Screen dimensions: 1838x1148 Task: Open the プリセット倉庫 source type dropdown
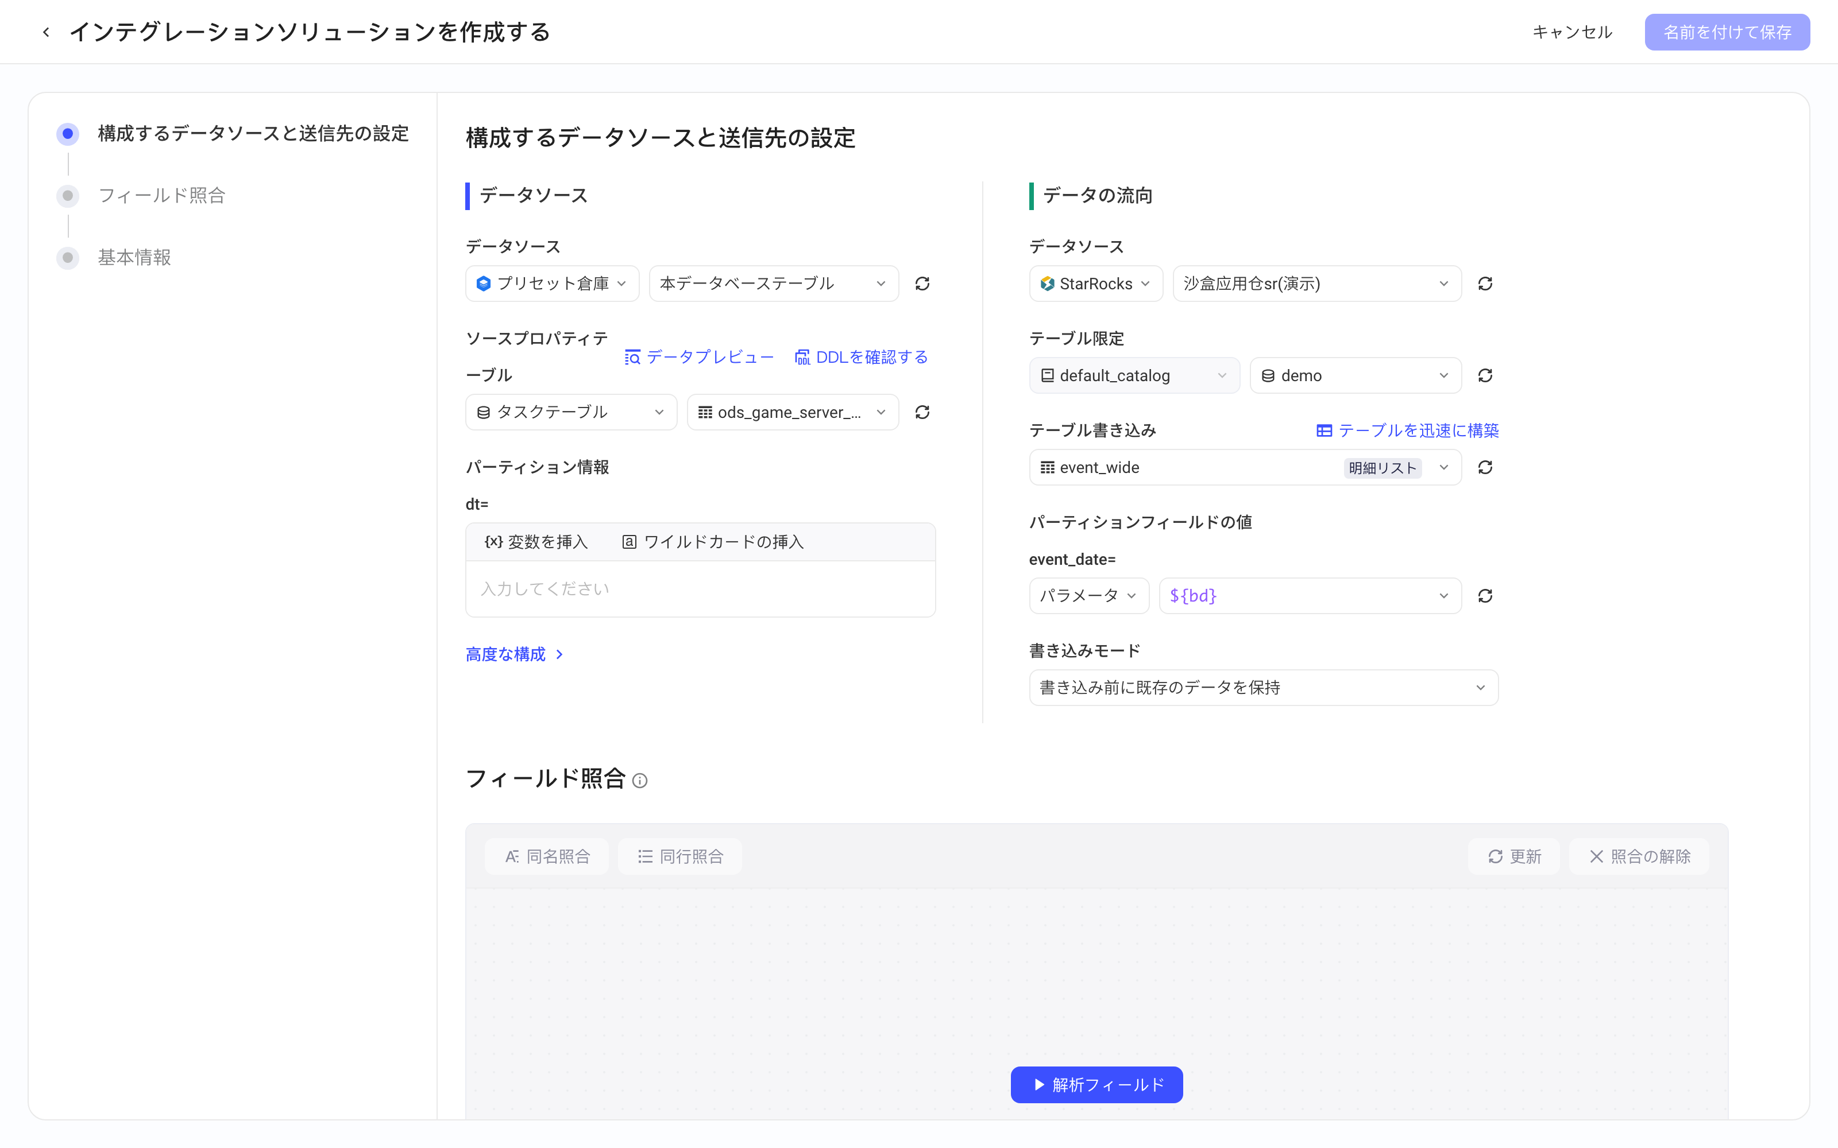coord(552,283)
